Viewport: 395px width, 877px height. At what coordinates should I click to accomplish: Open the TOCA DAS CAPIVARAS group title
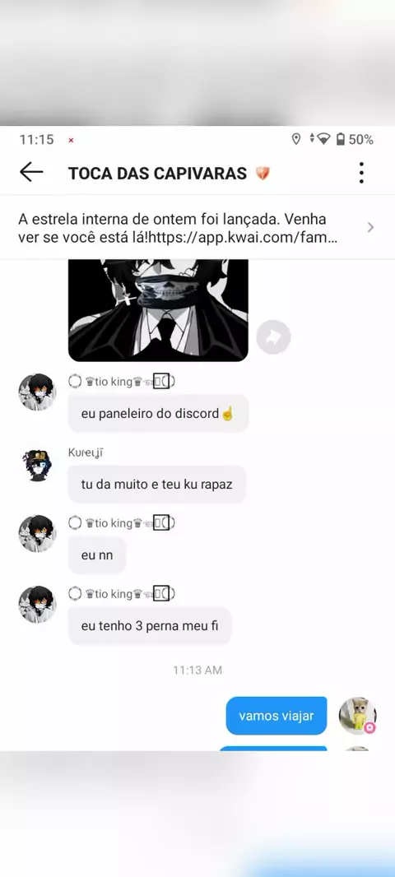[x=157, y=174]
